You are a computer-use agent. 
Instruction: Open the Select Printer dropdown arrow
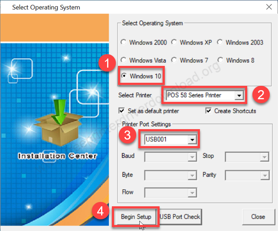239,95
